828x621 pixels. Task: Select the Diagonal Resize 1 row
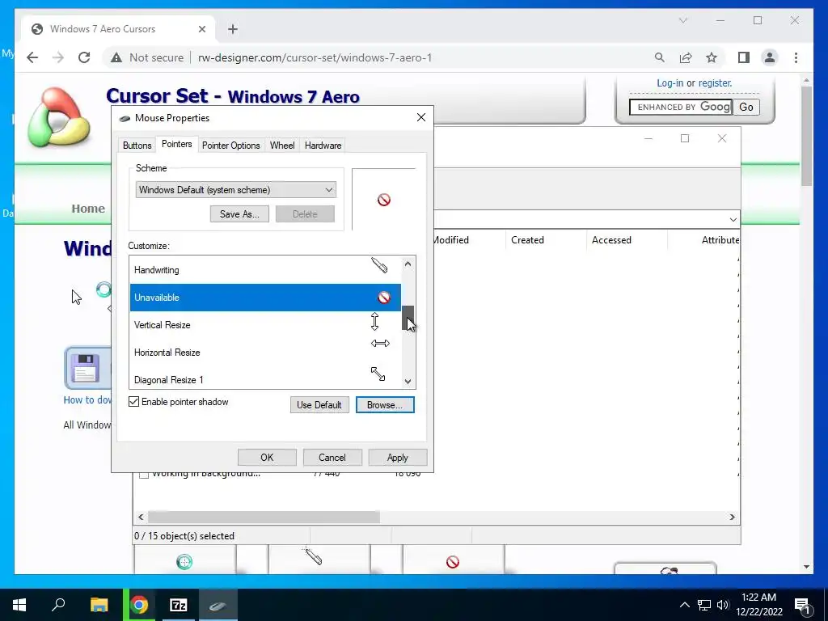pos(265,378)
